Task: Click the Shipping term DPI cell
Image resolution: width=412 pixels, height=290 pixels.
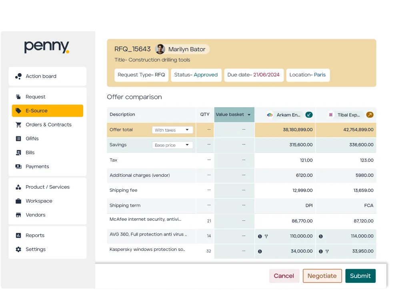Action: coord(285,206)
